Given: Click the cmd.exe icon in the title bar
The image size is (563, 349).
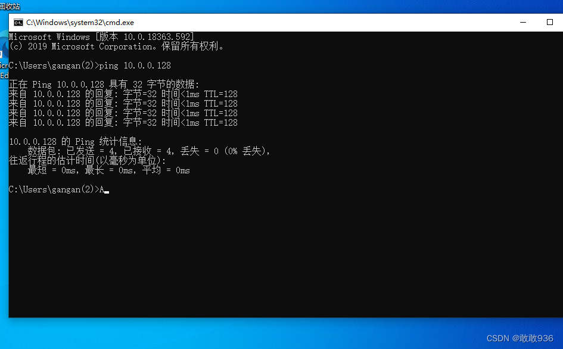Looking at the screenshot, I should click(18, 23).
